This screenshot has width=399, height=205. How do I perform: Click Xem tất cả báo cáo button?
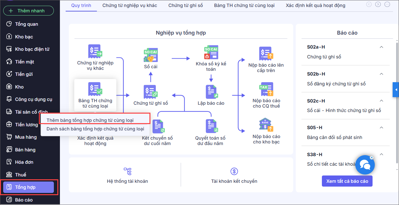347,181
